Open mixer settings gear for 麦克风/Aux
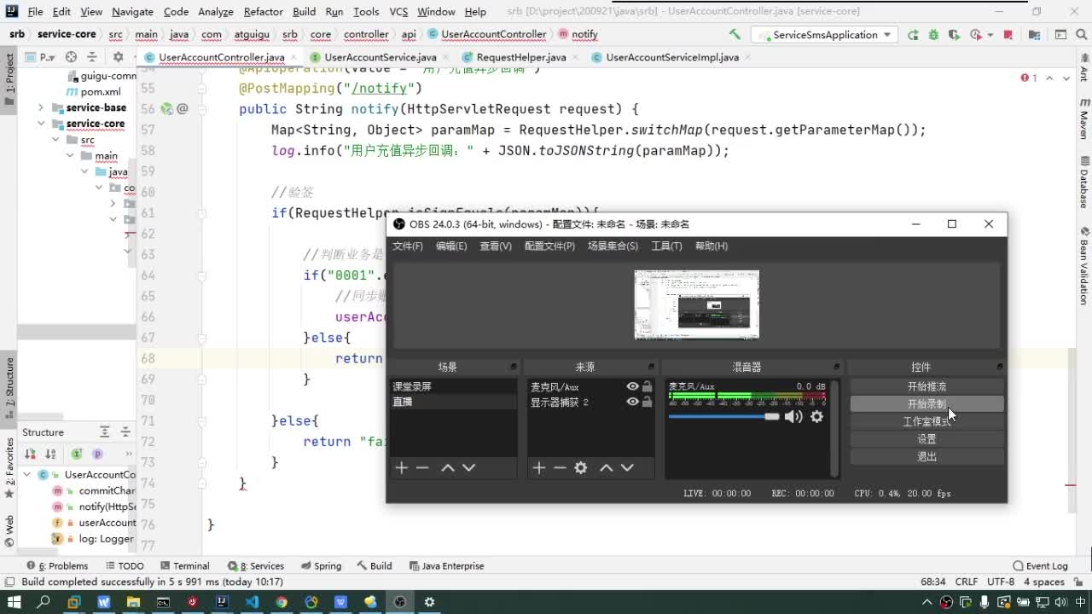 [816, 416]
